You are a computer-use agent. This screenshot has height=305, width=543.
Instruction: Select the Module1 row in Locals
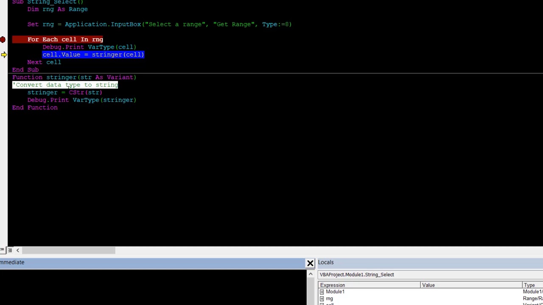(431, 292)
